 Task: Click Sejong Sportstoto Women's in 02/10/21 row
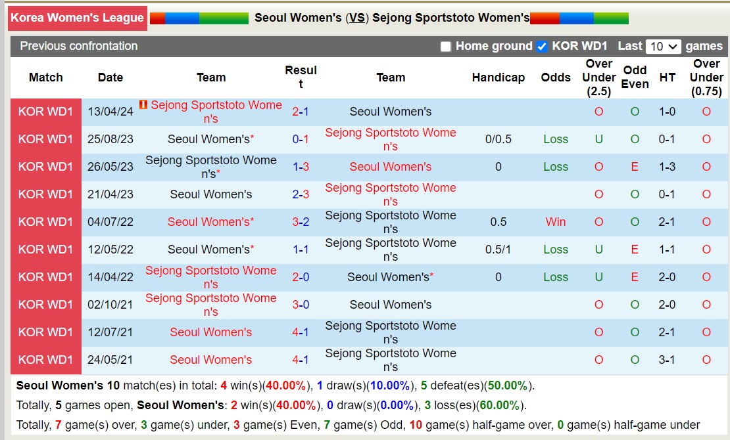[210, 305]
